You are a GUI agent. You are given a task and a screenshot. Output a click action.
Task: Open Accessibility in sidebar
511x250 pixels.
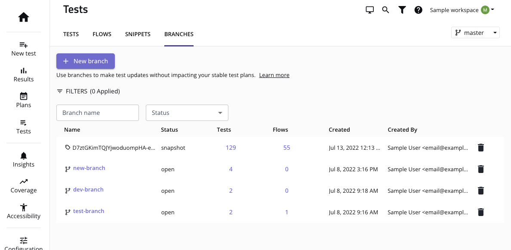(24, 211)
